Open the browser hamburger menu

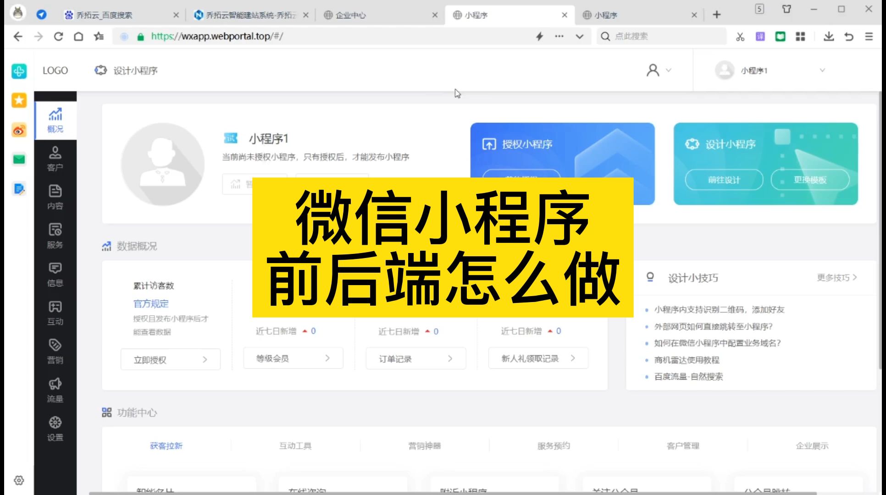coord(869,37)
